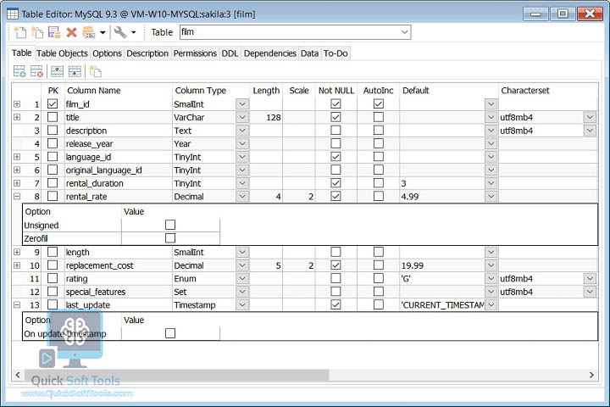Click the wrench tools icon
This screenshot has width=610, height=407.
tap(119, 32)
